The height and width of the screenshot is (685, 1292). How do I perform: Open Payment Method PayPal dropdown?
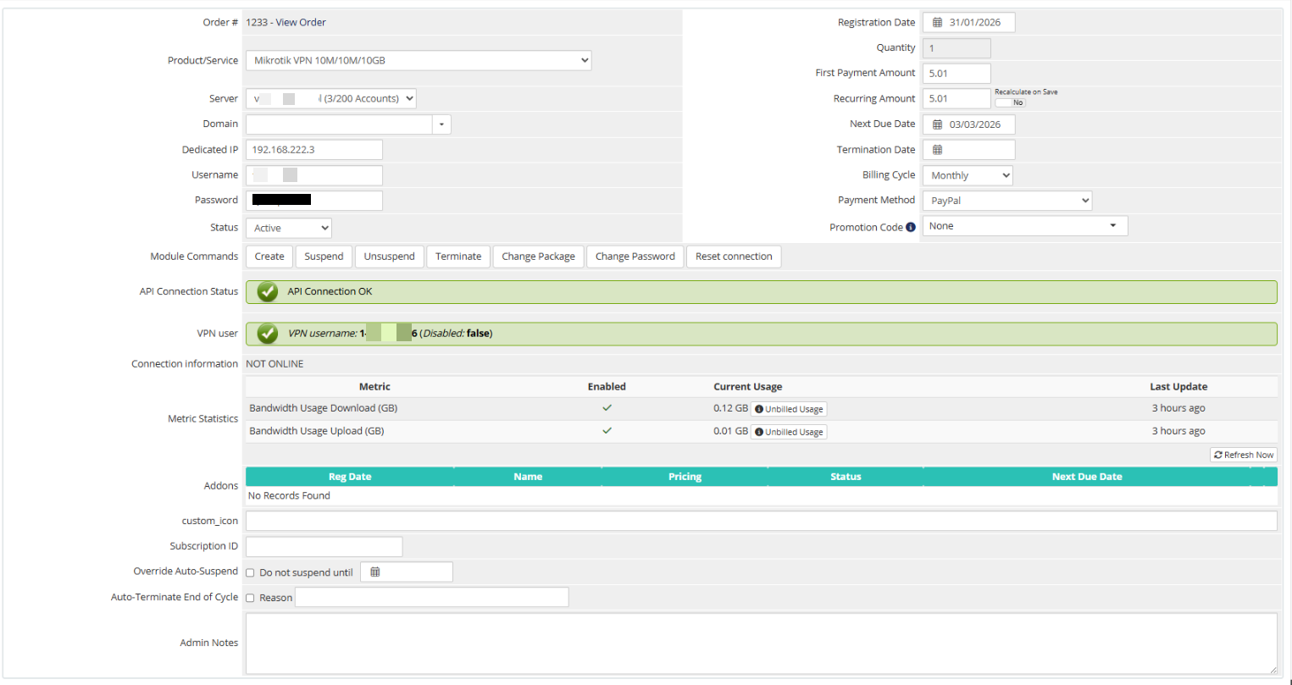[1006, 201]
